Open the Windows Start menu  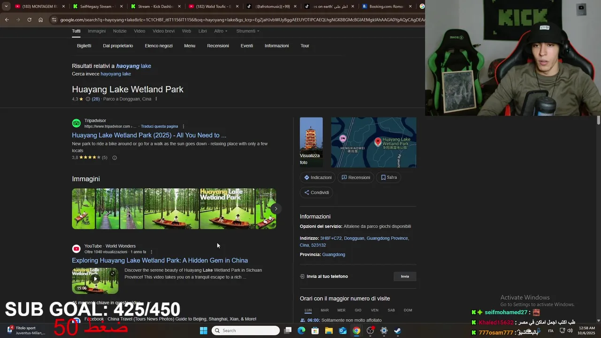tap(203, 330)
